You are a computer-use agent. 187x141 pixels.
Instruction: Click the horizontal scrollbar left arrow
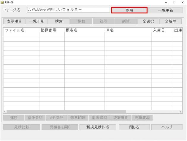pos(5,112)
